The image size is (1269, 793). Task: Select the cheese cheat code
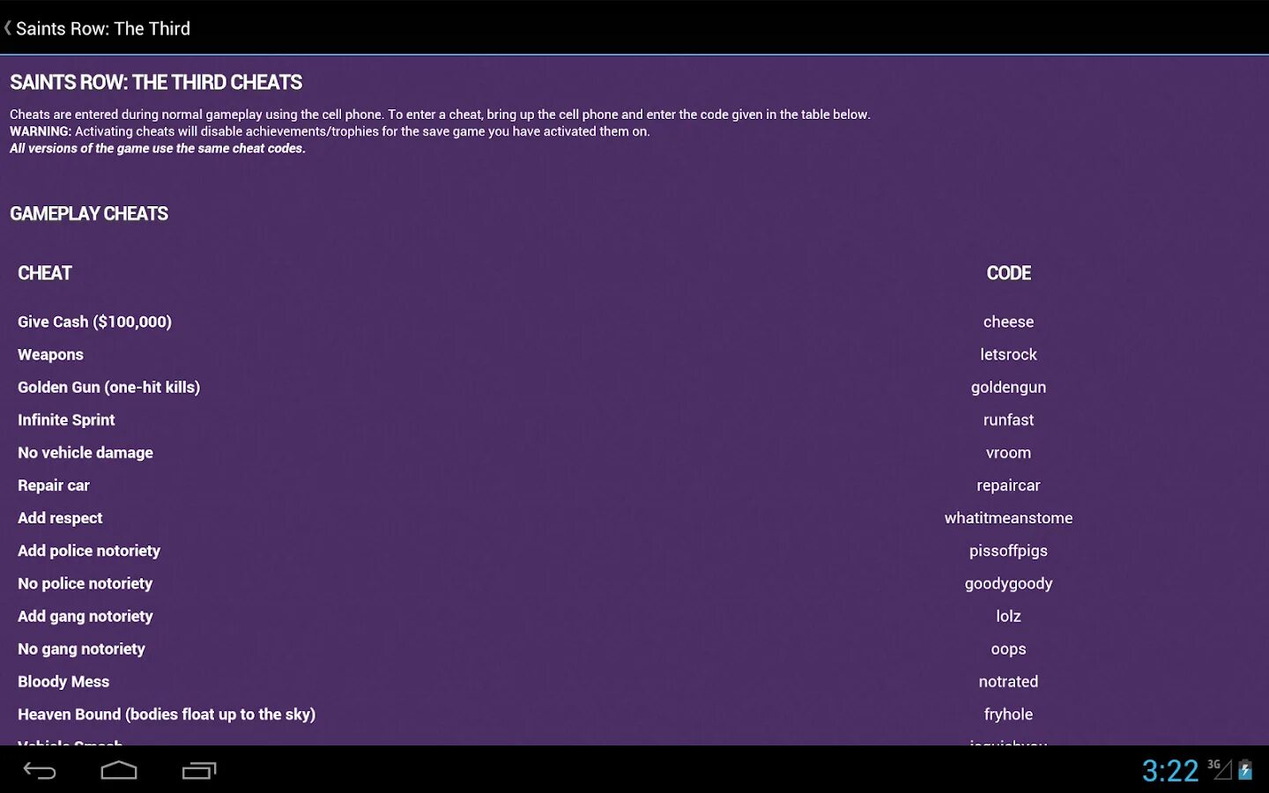(1009, 322)
